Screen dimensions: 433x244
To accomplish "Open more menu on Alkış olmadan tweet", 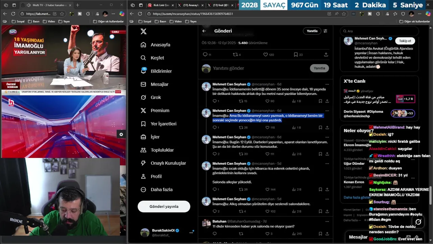I will click(x=327, y=199).
